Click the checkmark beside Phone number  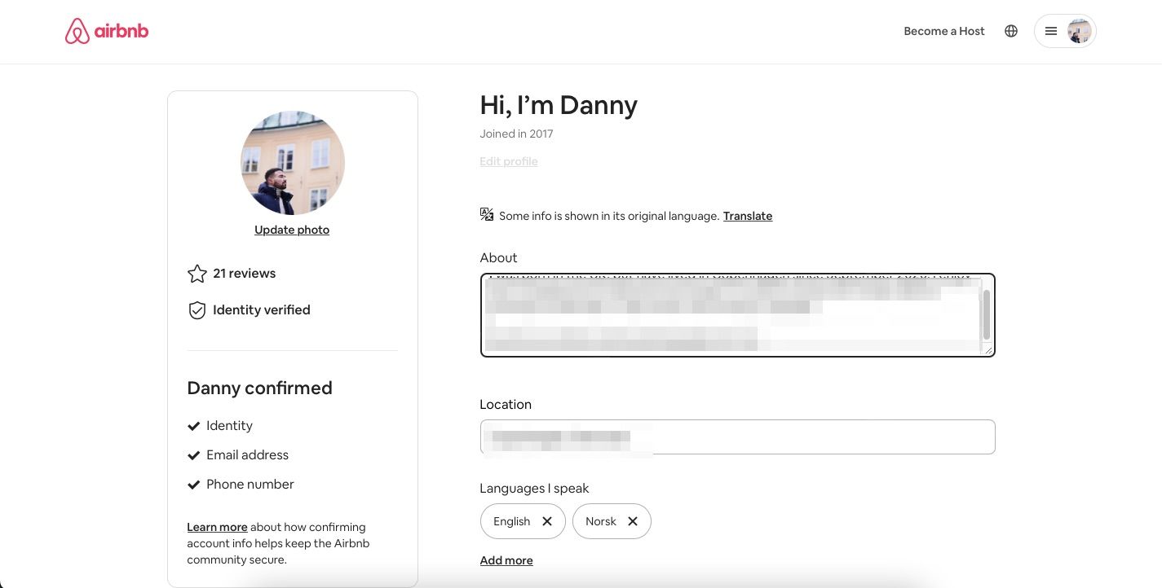(x=194, y=484)
